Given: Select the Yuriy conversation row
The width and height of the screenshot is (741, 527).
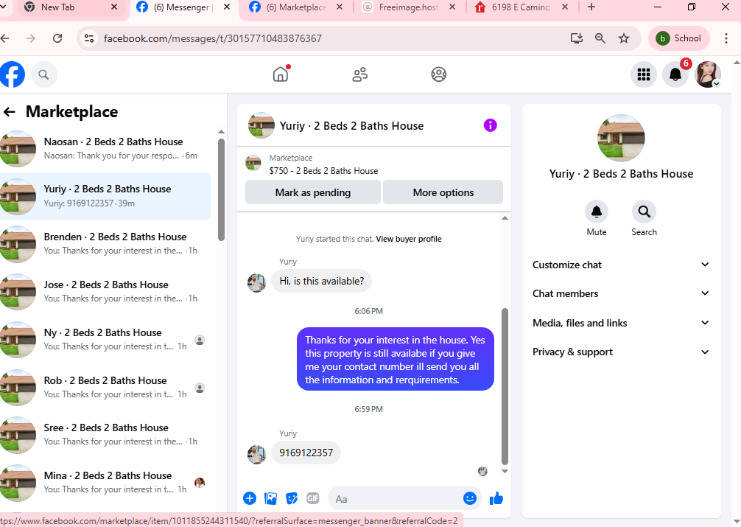Looking at the screenshot, I should click(x=105, y=196).
